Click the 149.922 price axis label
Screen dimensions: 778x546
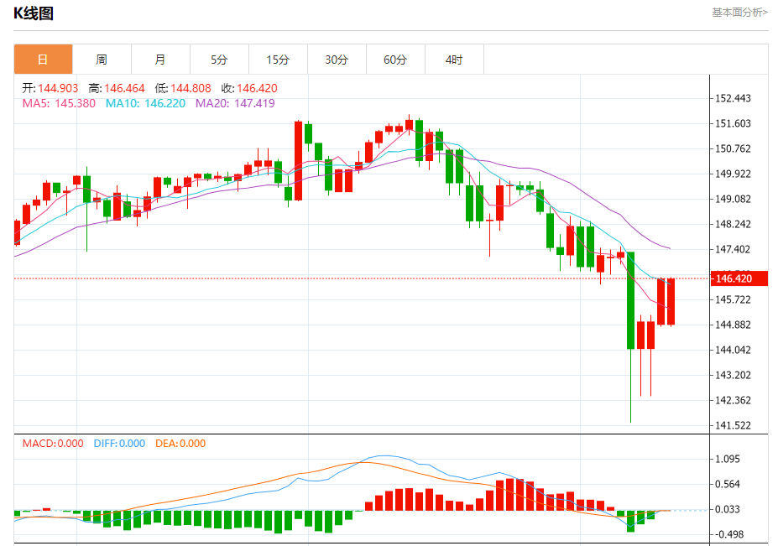coord(733,174)
